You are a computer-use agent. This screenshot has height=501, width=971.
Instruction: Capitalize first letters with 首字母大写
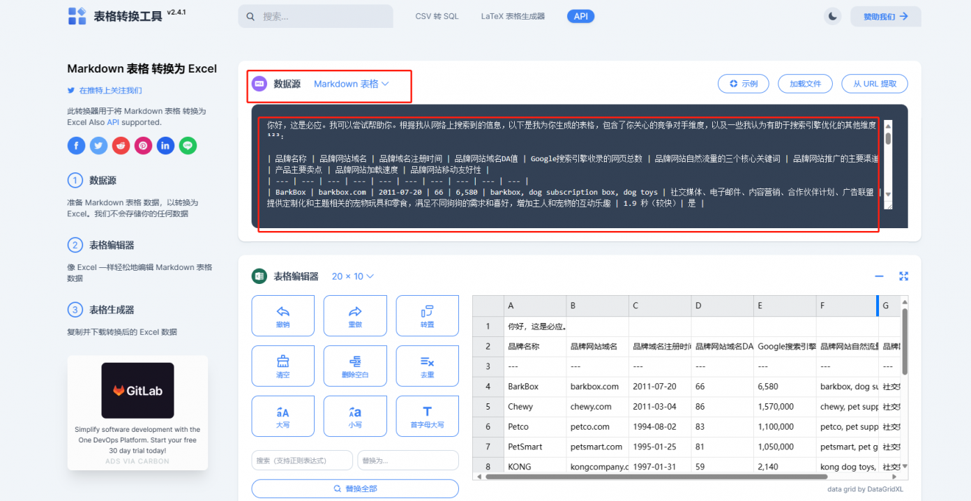[x=428, y=417]
